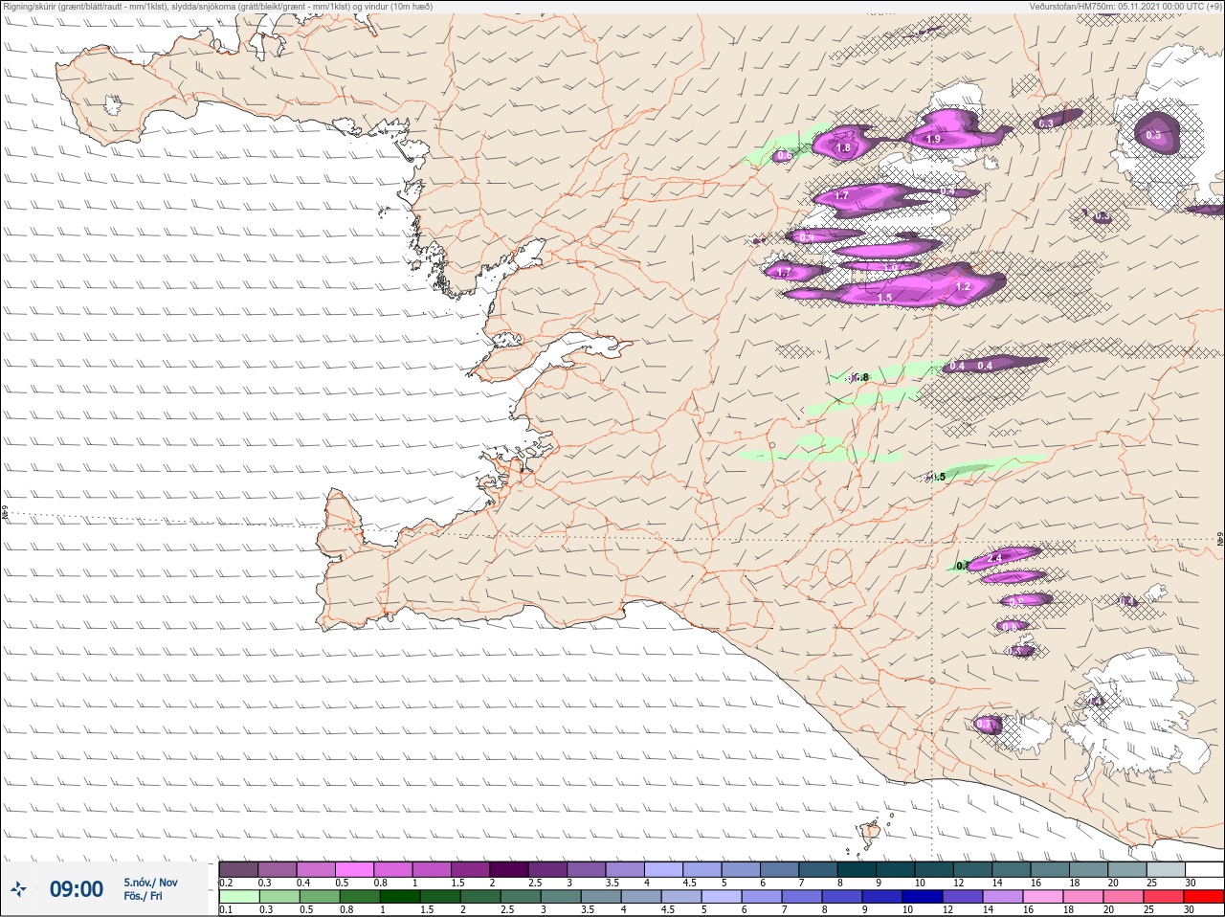The width and height of the screenshot is (1225, 917).
Task: Select the top legend swatch between 0.2 and 0.3
Action: coord(238,869)
